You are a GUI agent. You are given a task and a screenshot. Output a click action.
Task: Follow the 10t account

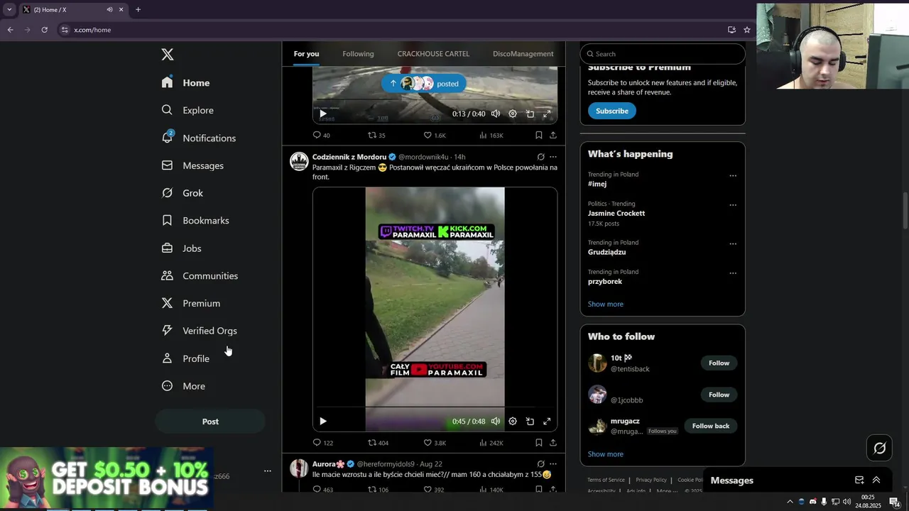719,363
